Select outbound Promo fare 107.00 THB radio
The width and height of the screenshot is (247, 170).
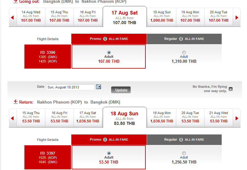[x=109, y=52]
